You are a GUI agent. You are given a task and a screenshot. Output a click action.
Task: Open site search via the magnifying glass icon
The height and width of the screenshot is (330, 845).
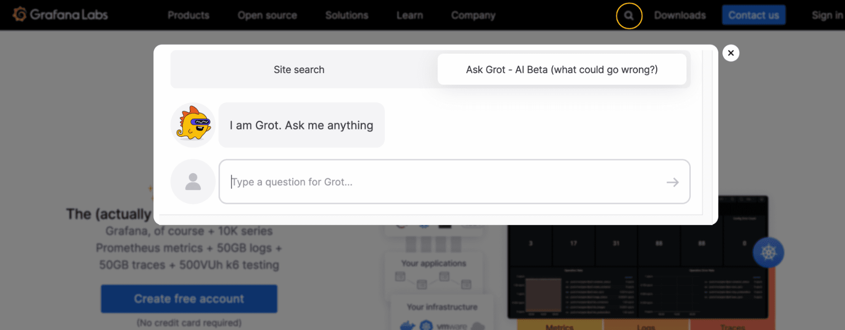pos(629,15)
